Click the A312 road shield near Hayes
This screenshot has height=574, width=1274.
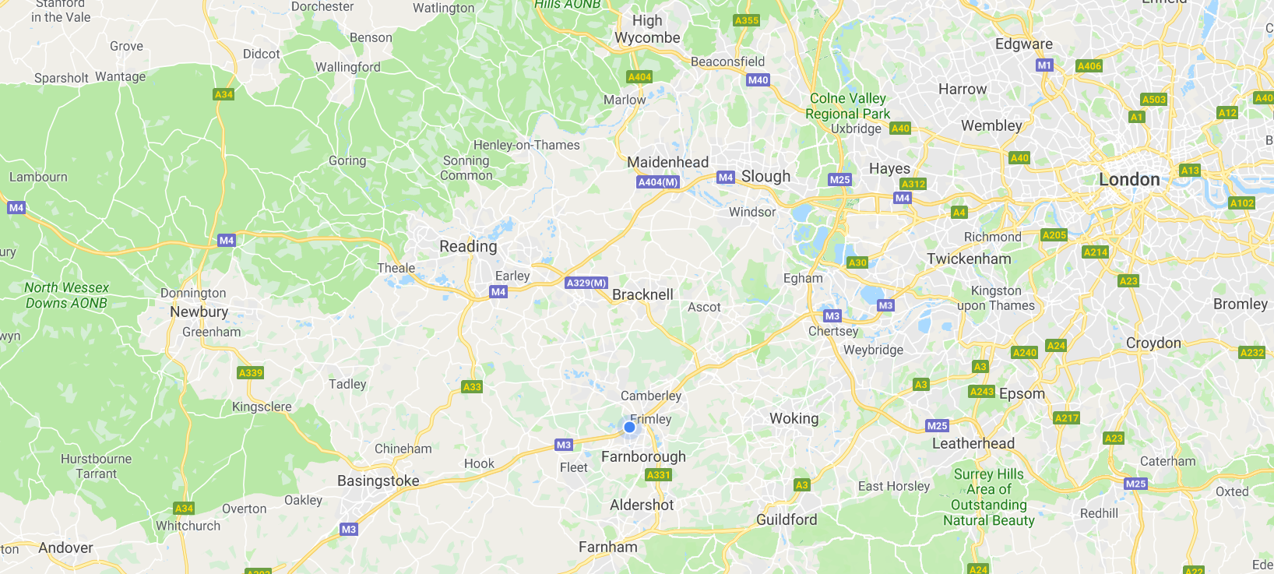(x=913, y=185)
